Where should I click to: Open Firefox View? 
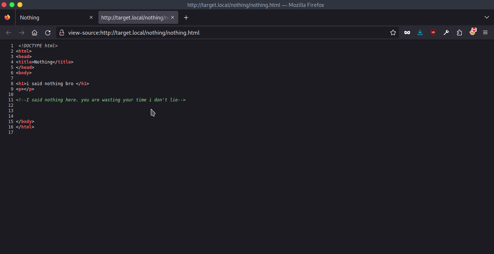(7, 17)
